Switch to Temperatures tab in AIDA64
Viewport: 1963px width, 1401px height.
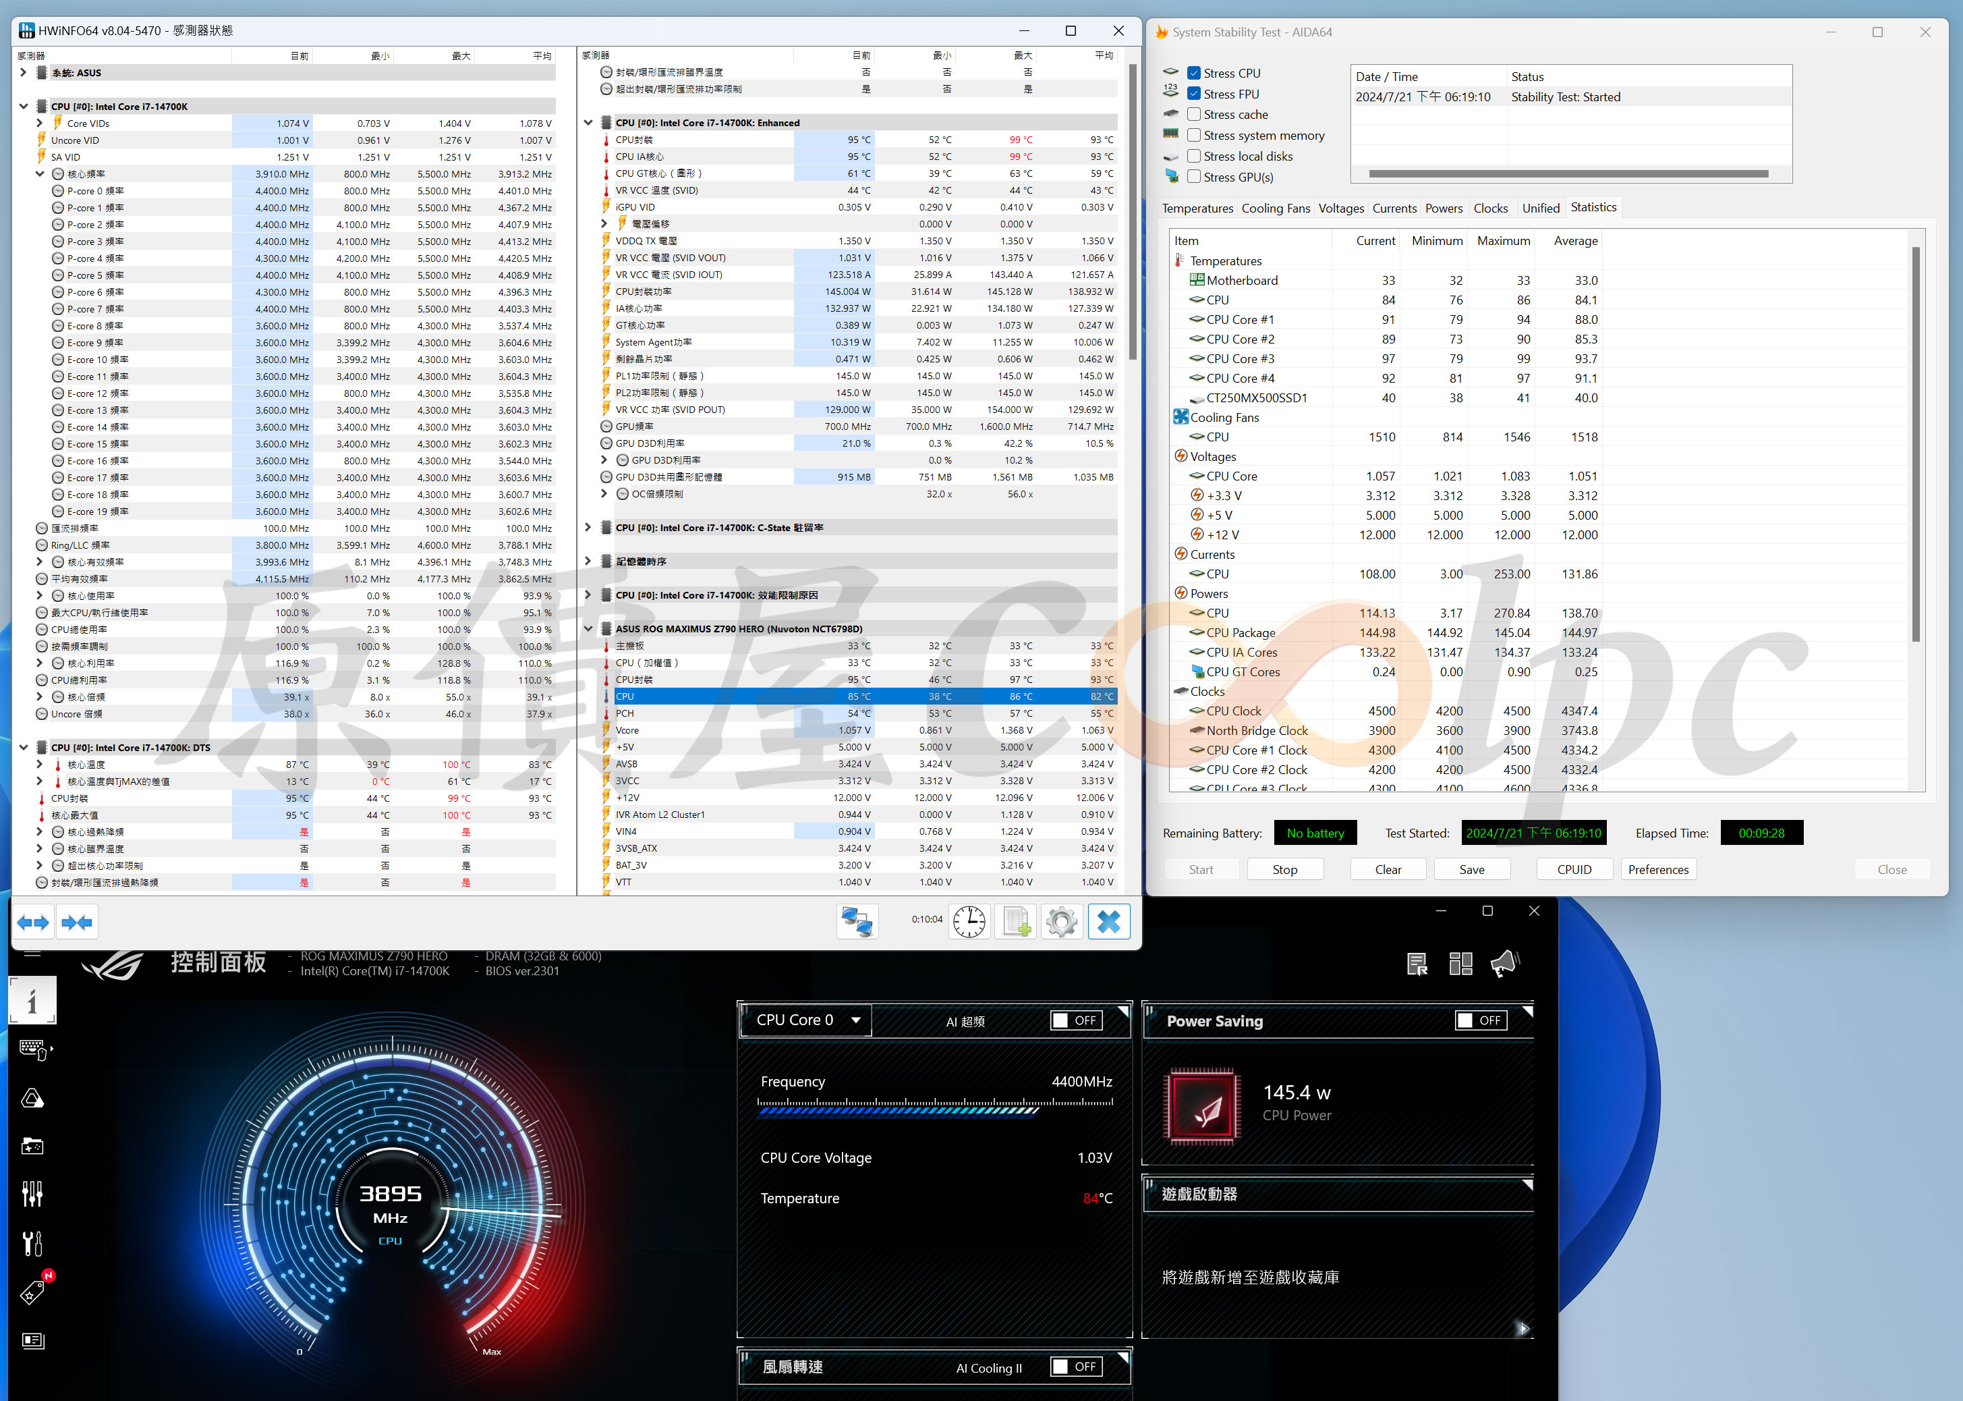tap(1197, 209)
